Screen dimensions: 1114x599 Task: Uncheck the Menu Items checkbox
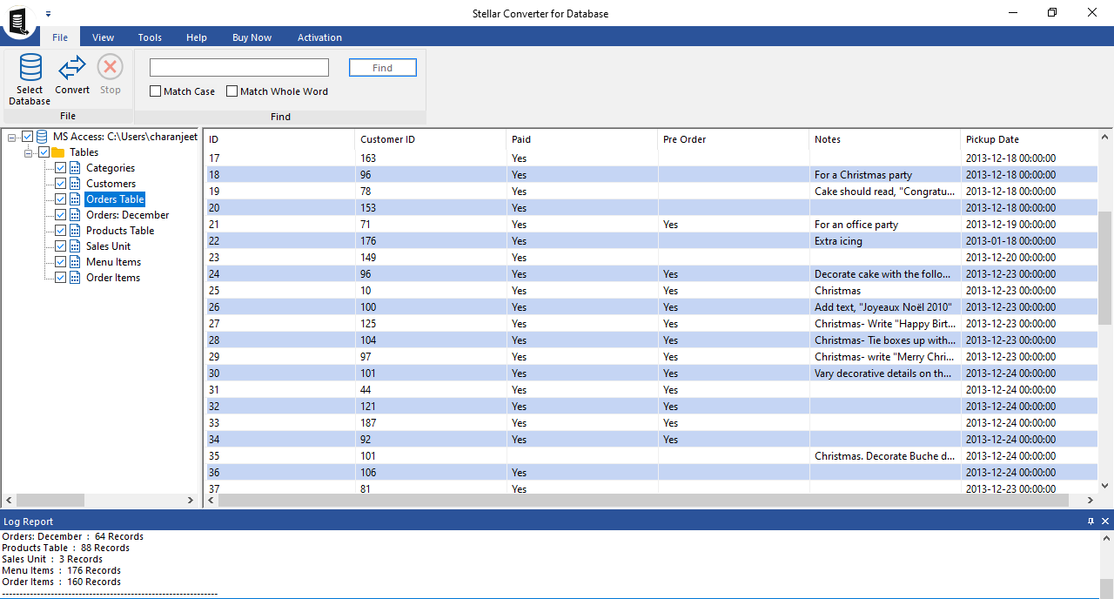pos(60,262)
